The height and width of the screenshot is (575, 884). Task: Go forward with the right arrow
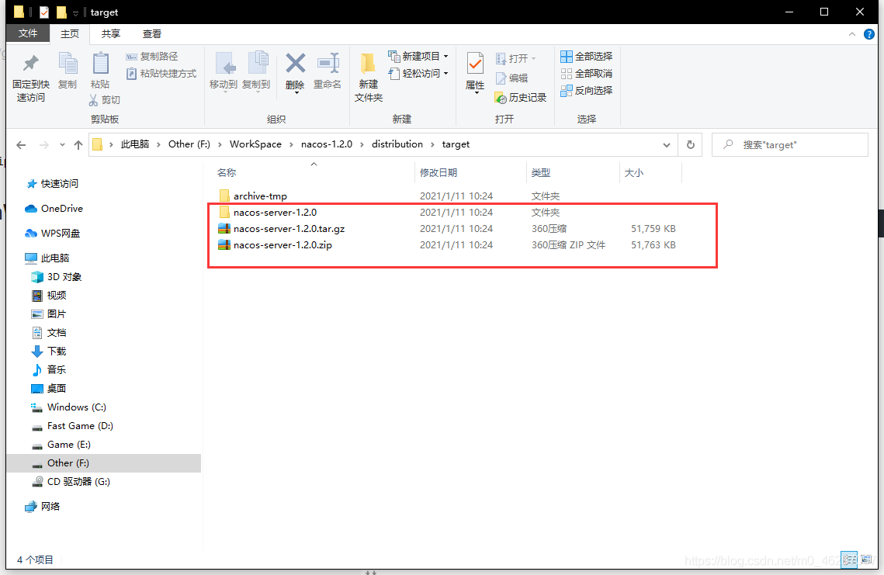click(x=44, y=145)
